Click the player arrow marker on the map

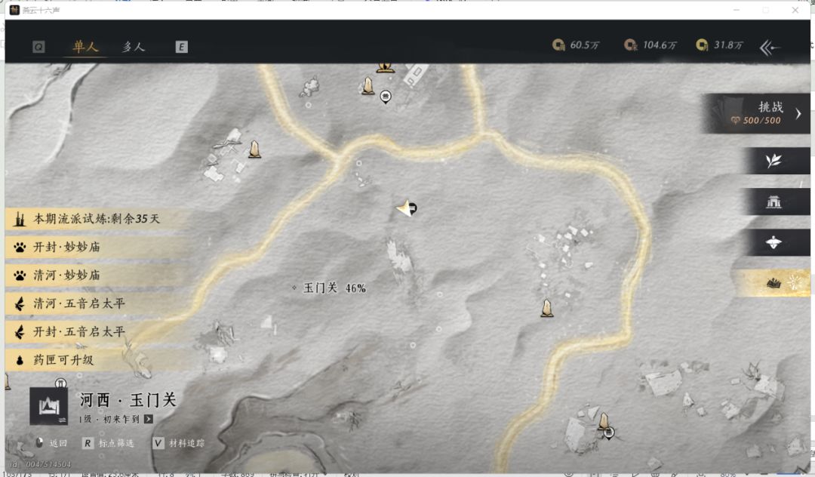[404, 208]
